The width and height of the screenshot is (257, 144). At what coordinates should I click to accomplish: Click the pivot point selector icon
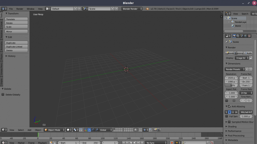click(x=76, y=130)
